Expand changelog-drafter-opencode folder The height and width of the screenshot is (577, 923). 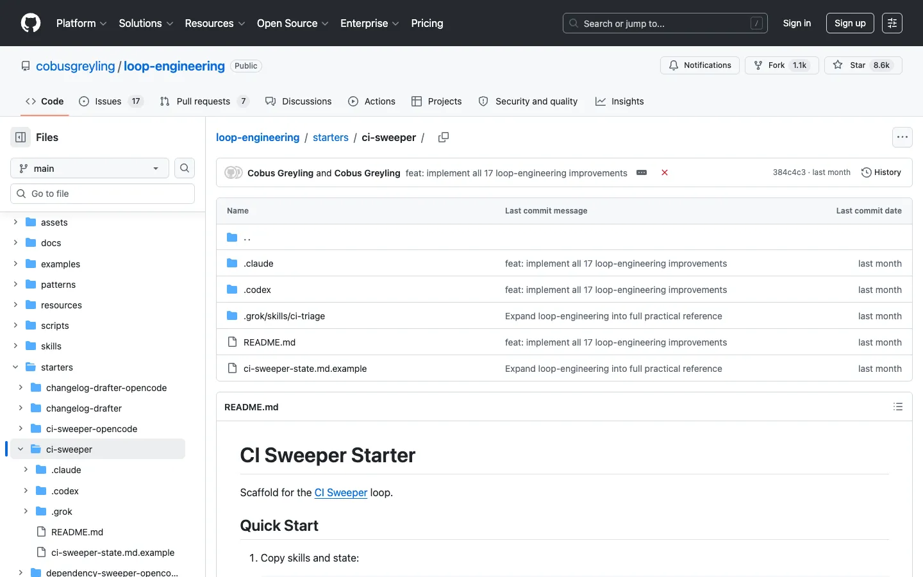(x=21, y=387)
